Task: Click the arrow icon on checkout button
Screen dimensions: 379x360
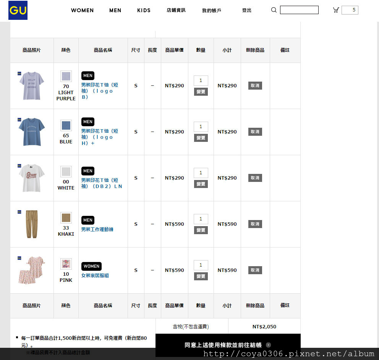Action: tap(268, 345)
